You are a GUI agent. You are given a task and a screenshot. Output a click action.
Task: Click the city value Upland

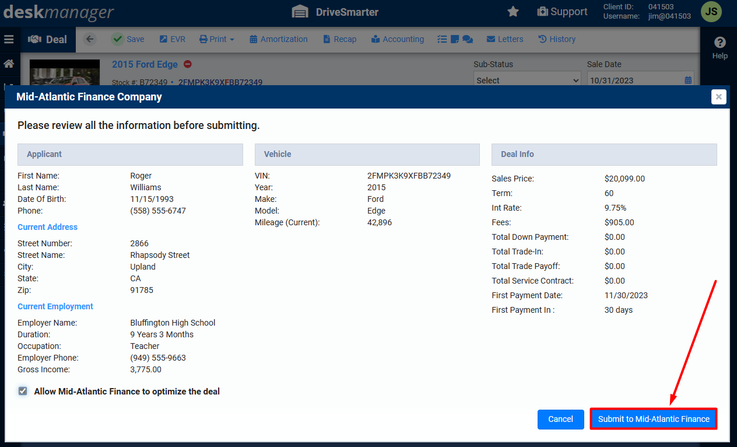pyautogui.click(x=143, y=267)
